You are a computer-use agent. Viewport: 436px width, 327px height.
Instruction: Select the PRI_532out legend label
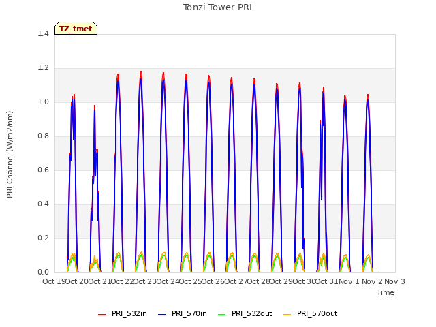click(x=251, y=313)
